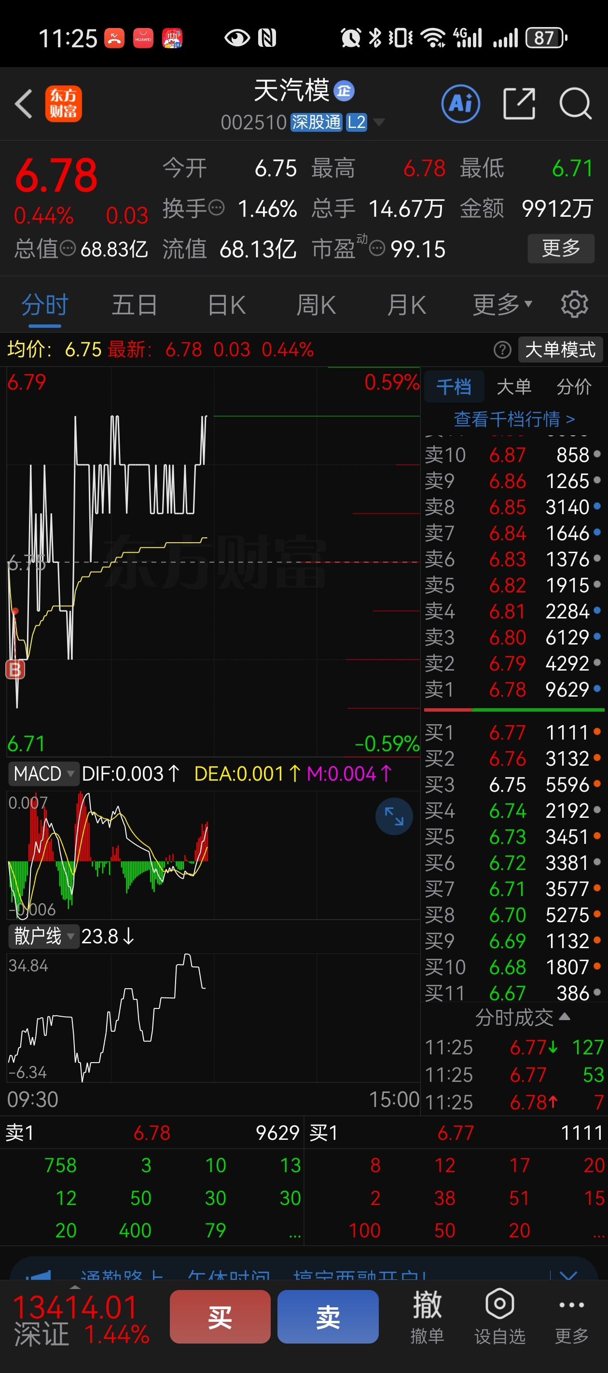Expand chart to fullscreen with arrows icon

394,816
